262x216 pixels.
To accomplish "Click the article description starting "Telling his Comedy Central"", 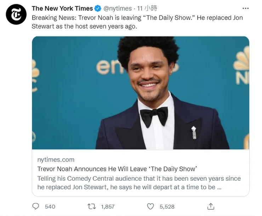I will [139, 182].
